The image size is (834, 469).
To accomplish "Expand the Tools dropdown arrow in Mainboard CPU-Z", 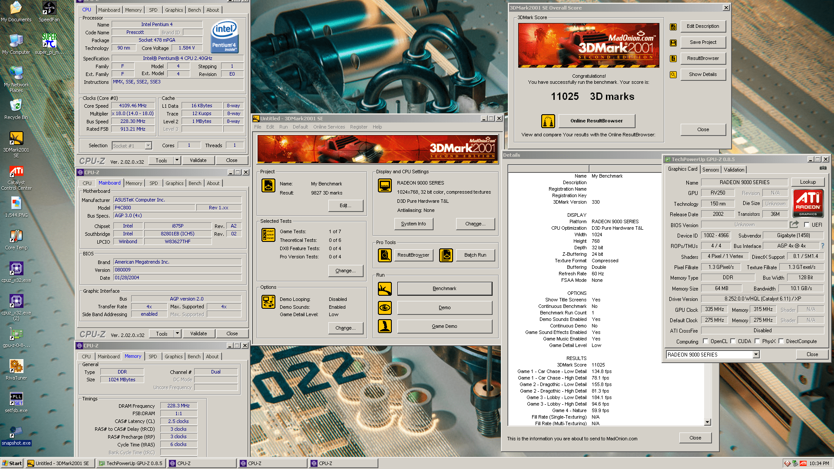I will [177, 334].
